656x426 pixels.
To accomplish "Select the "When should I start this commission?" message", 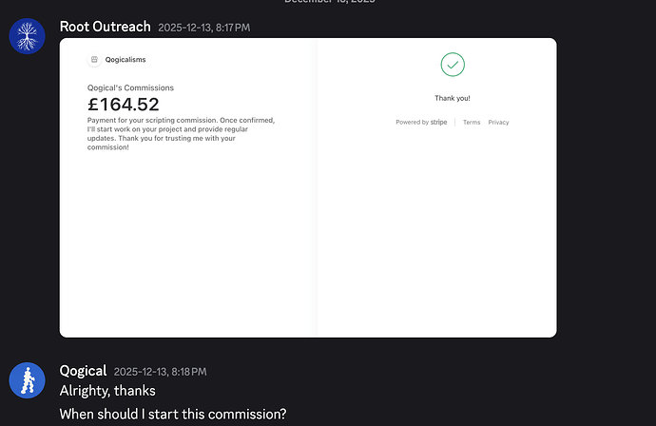I will coord(173,414).
